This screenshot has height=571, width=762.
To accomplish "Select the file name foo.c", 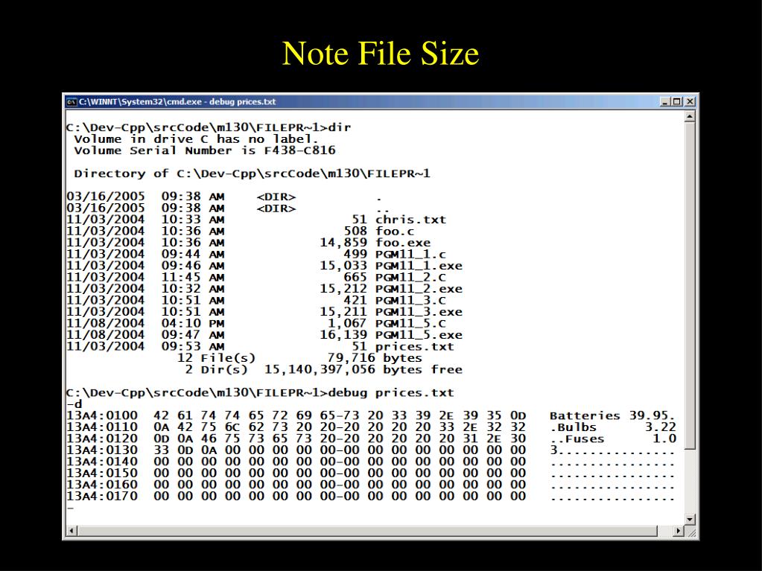I will tap(395, 231).
